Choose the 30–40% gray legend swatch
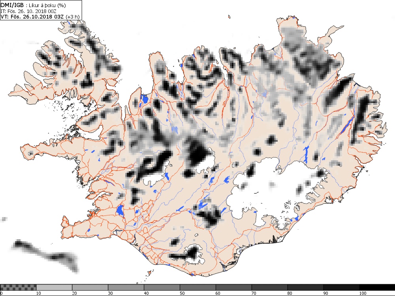Viewport: 395px width, 296px height. 126,287
